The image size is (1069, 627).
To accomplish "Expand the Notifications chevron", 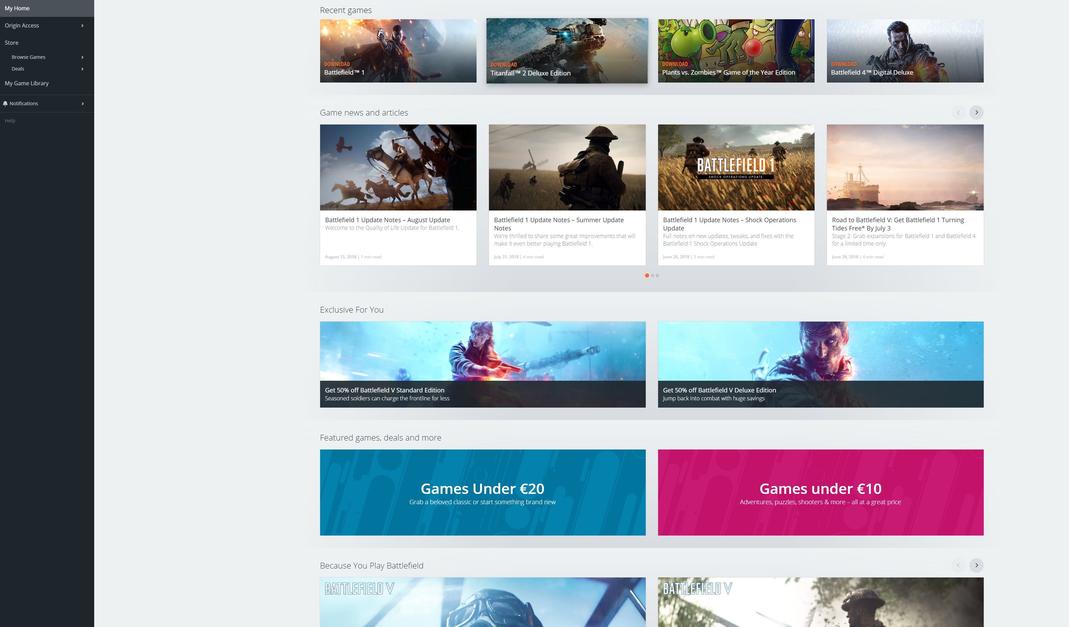I will coord(82,104).
